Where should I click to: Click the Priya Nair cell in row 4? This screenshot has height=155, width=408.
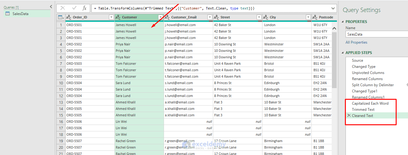point(139,44)
